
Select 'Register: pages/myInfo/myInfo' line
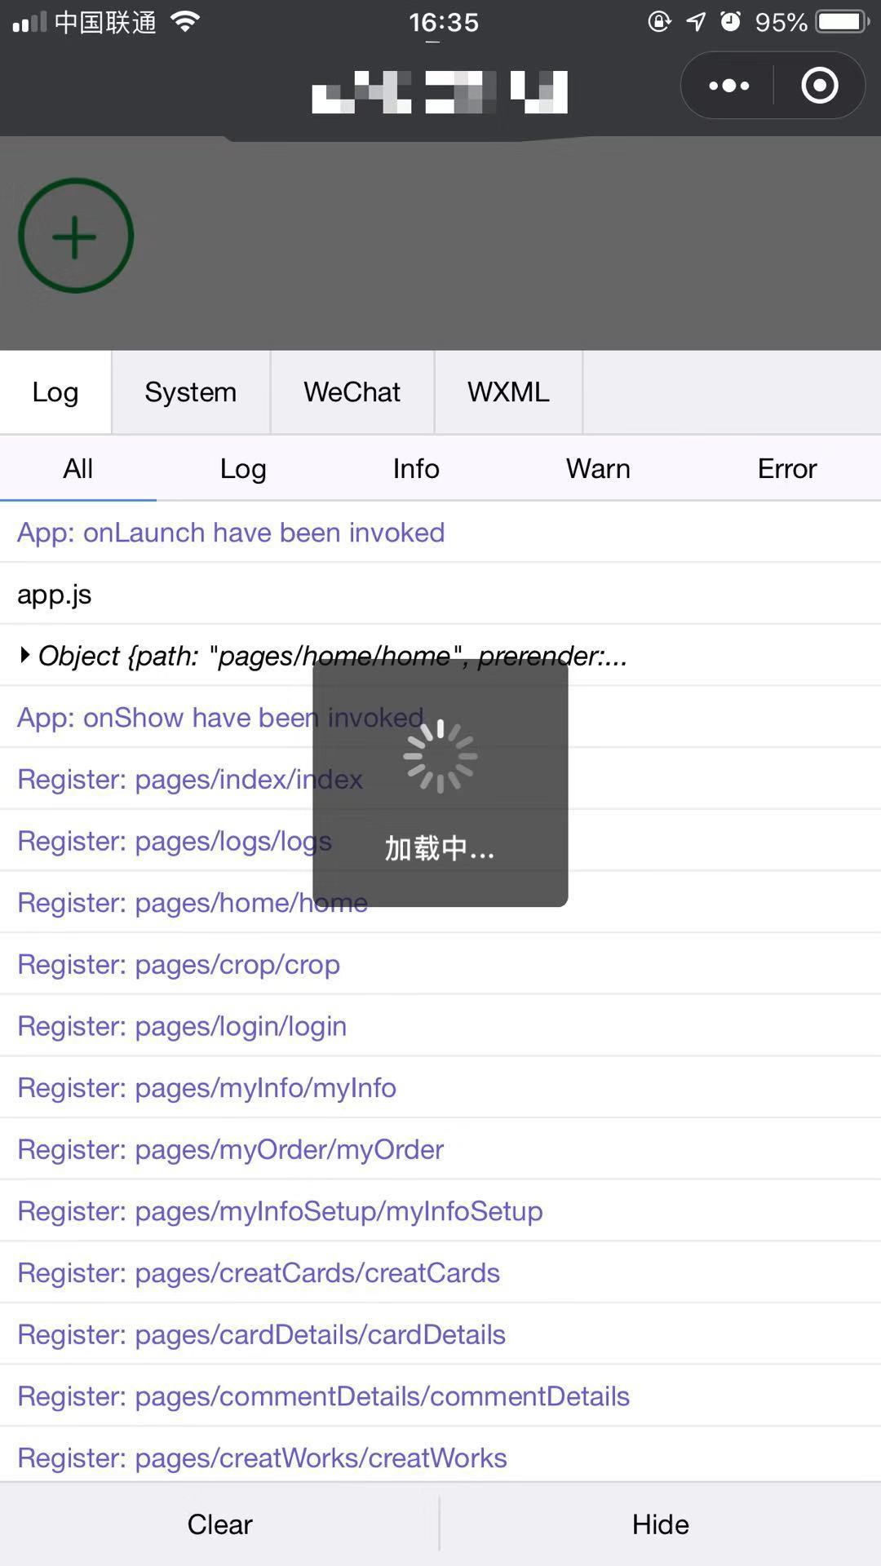pyautogui.click(x=440, y=1088)
